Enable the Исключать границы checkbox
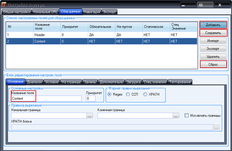Image resolution: width=232 pixels, height=151 pixels. (186, 116)
